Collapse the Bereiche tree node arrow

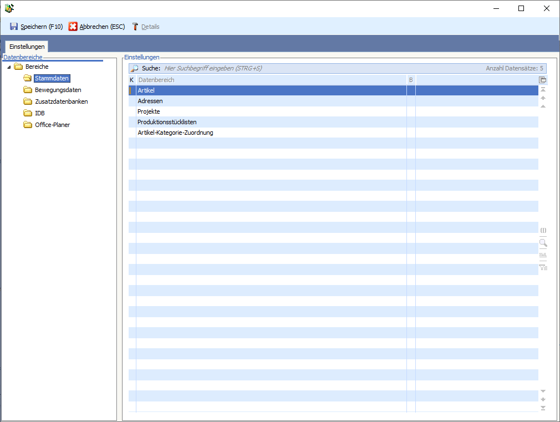[x=9, y=67]
